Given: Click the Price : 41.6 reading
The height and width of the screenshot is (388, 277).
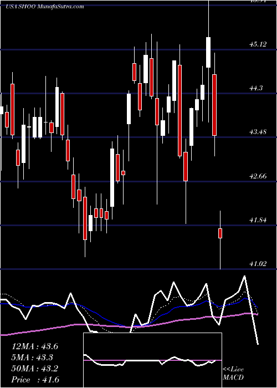Looking at the screenshot, I should [35, 380].
